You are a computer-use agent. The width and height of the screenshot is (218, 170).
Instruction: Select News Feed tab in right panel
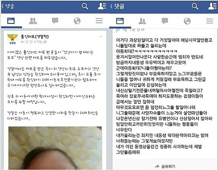click(120, 21)
